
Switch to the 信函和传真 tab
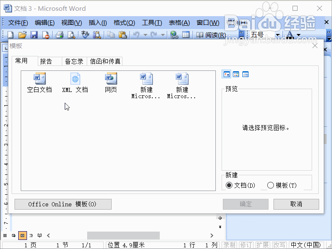click(105, 60)
